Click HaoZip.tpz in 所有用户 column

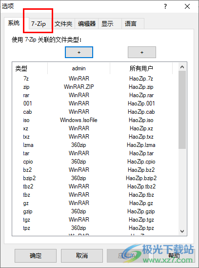click(141, 228)
